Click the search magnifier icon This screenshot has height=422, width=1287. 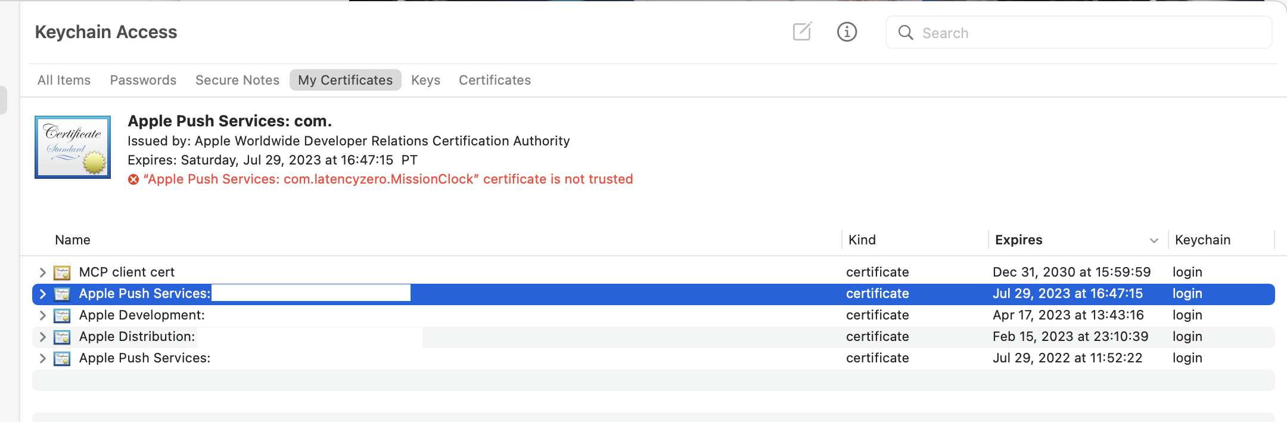pyautogui.click(x=906, y=33)
